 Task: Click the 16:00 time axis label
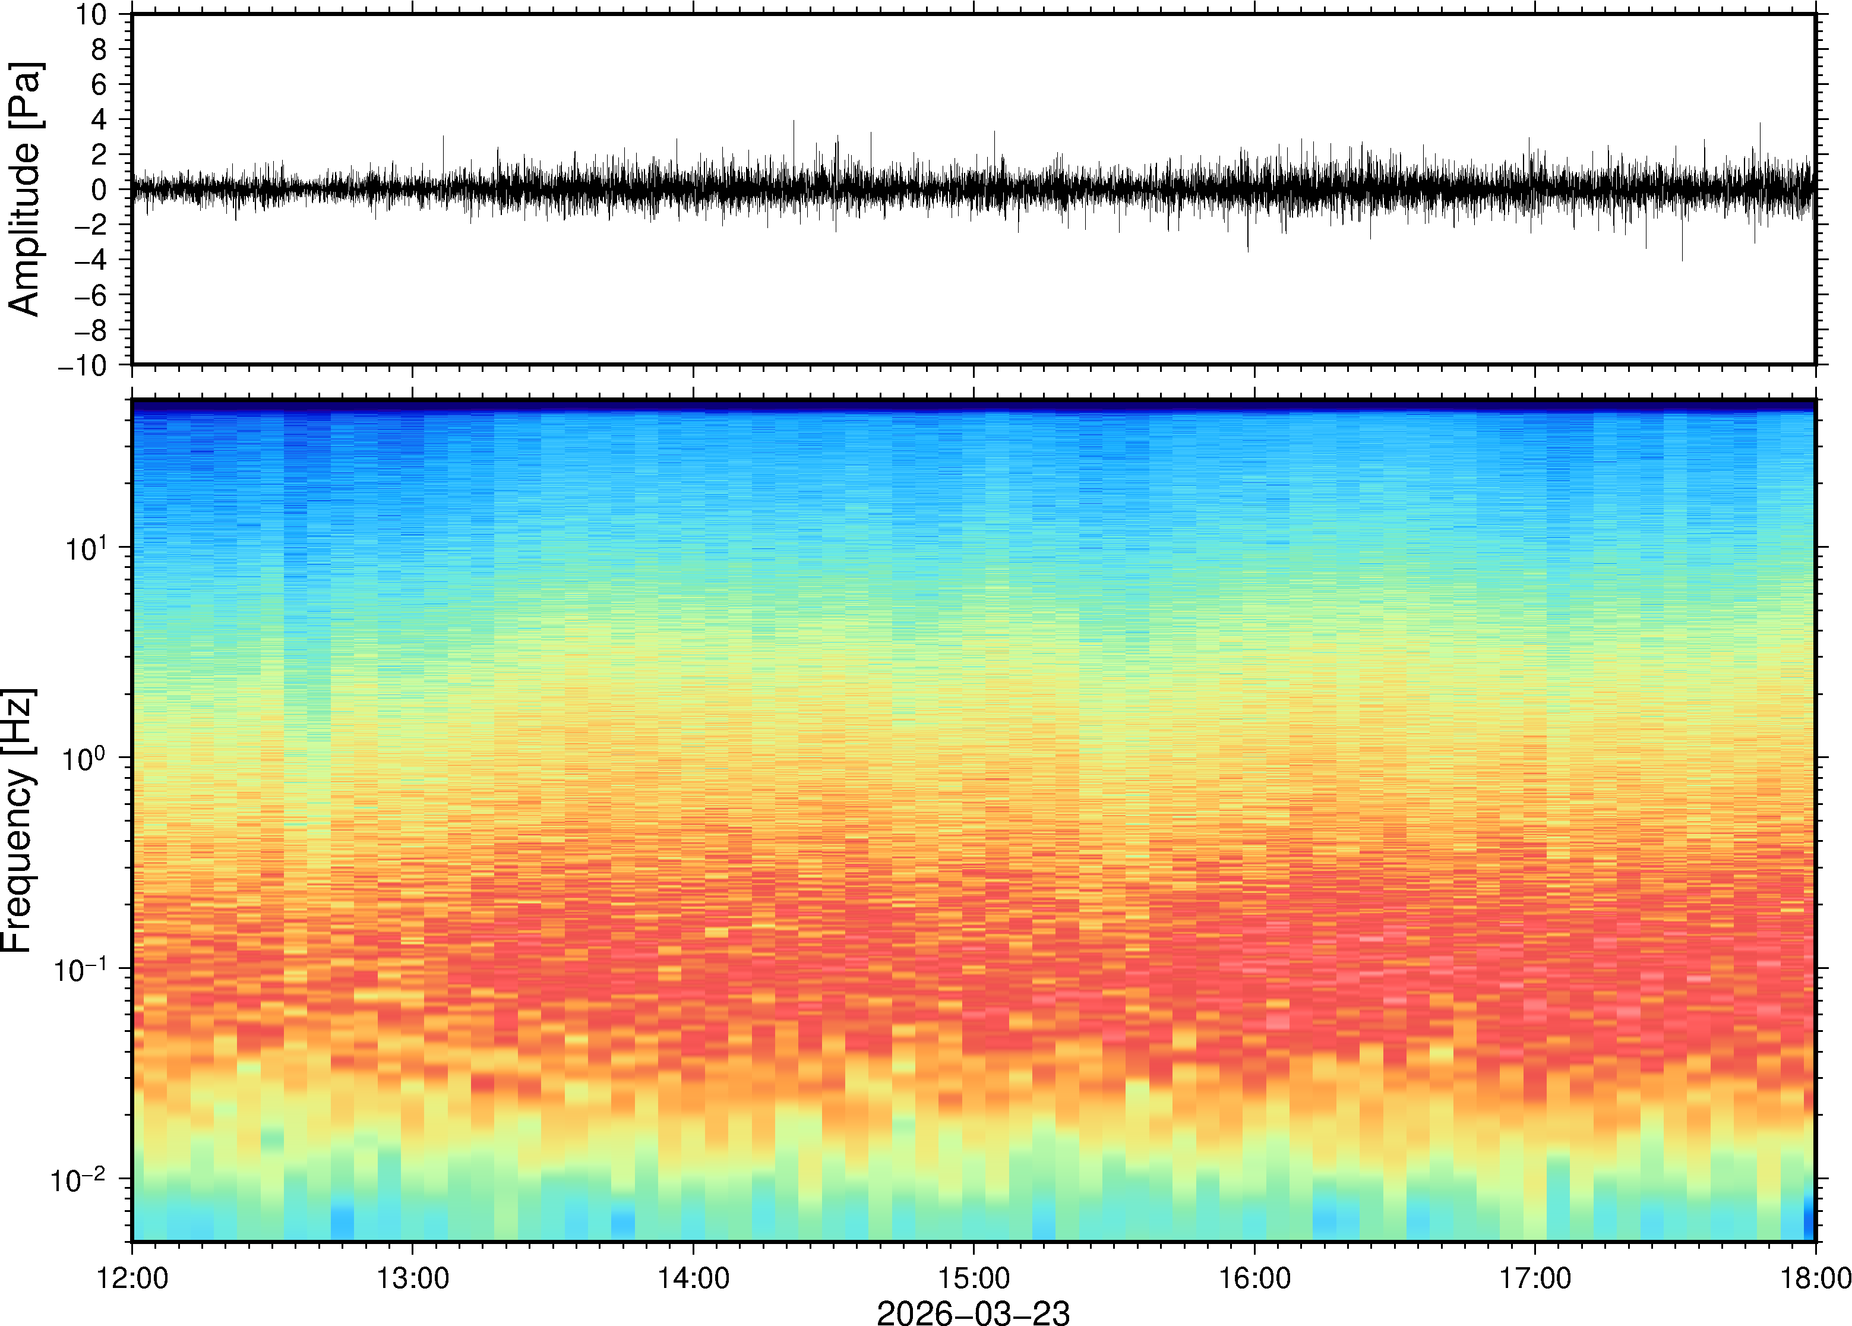[1254, 1278]
